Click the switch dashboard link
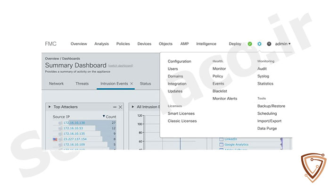Screen dimensions: 330x186 [x=120, y=66]
